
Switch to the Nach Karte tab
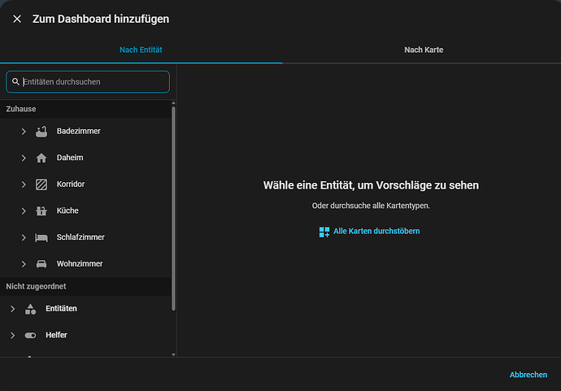[x=424, y=50]
